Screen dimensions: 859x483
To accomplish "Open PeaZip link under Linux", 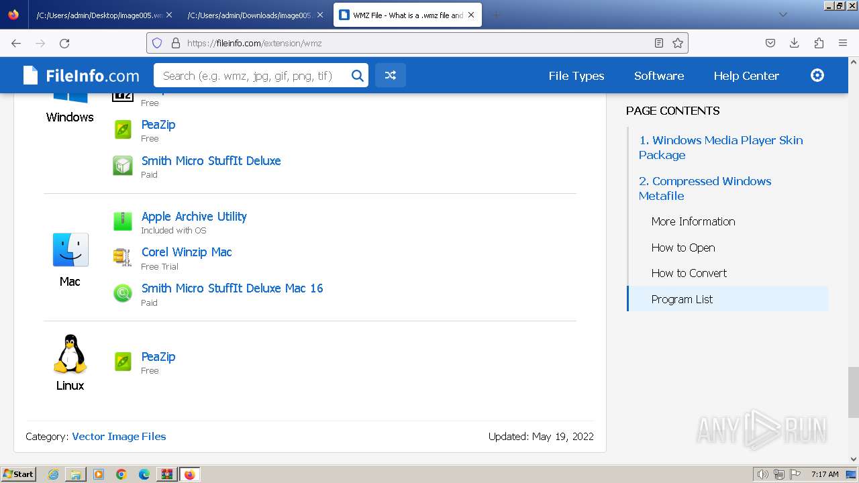I will click(158, 357).
